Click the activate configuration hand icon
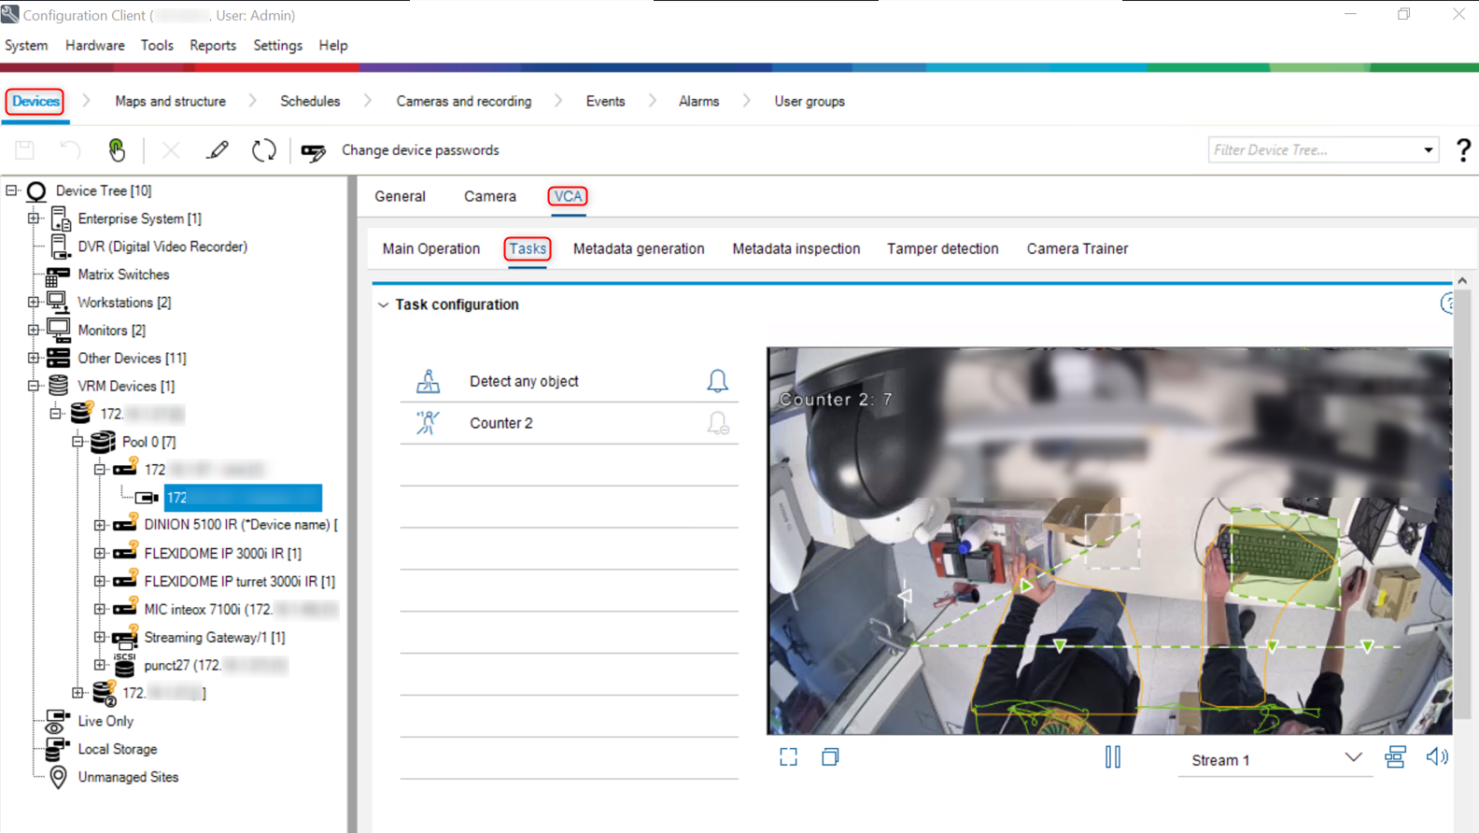Screen dimensions: 1479x833 click(x=117, y=150)
